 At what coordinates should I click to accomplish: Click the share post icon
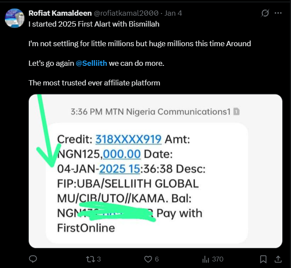point(277,259)
